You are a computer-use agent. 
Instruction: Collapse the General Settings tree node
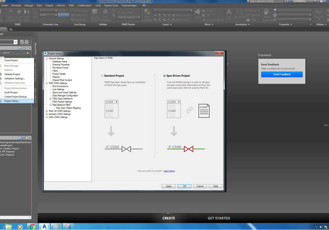(47, 59)
